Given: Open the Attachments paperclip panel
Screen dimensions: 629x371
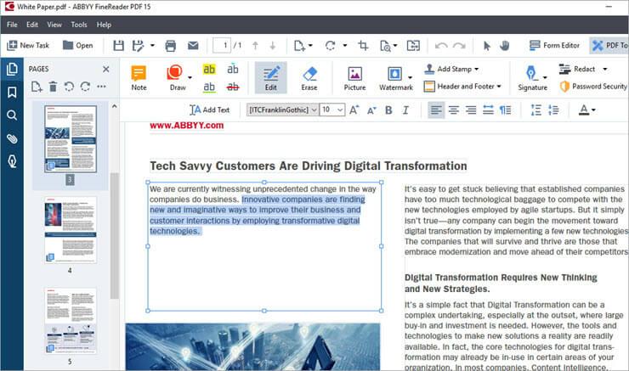Looking at the screenshot, I should click(12, 138).
